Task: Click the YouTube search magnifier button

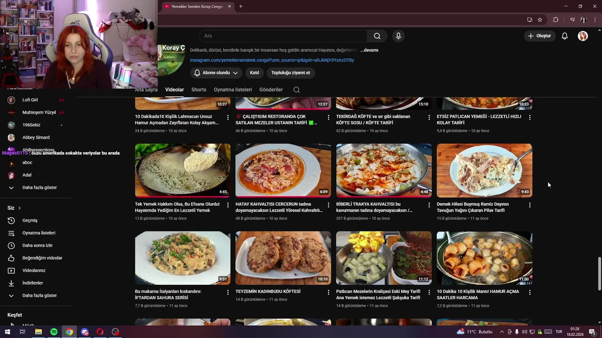Action: [377, 36]
